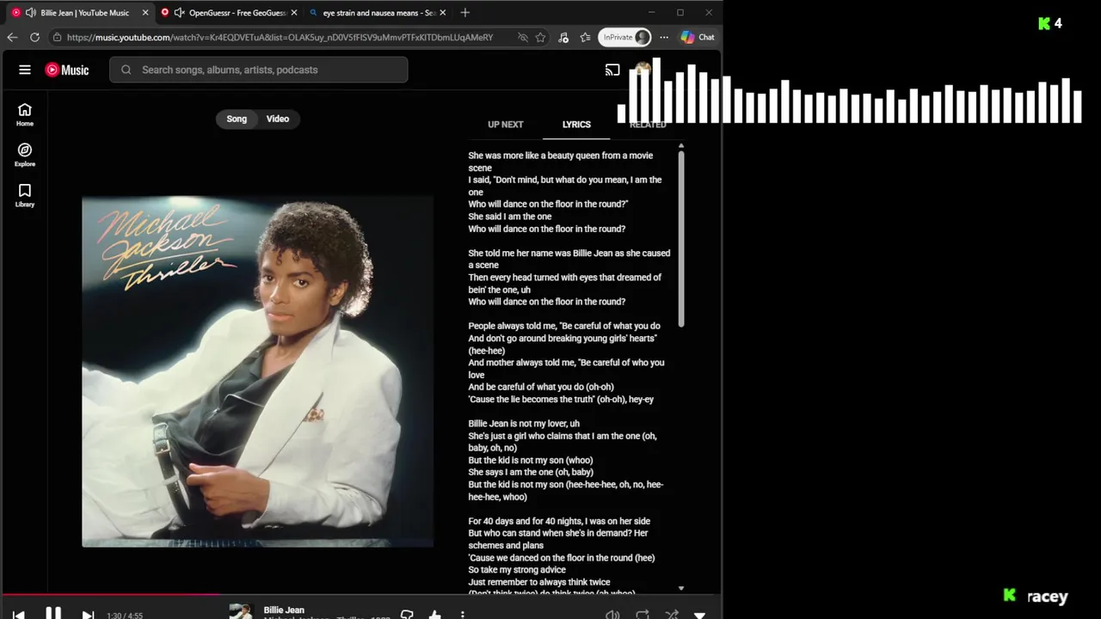Switch to the eye strain and nausea tab
Image resolution: width=1101 pixels, height=619 pixels.
(378, 13)
